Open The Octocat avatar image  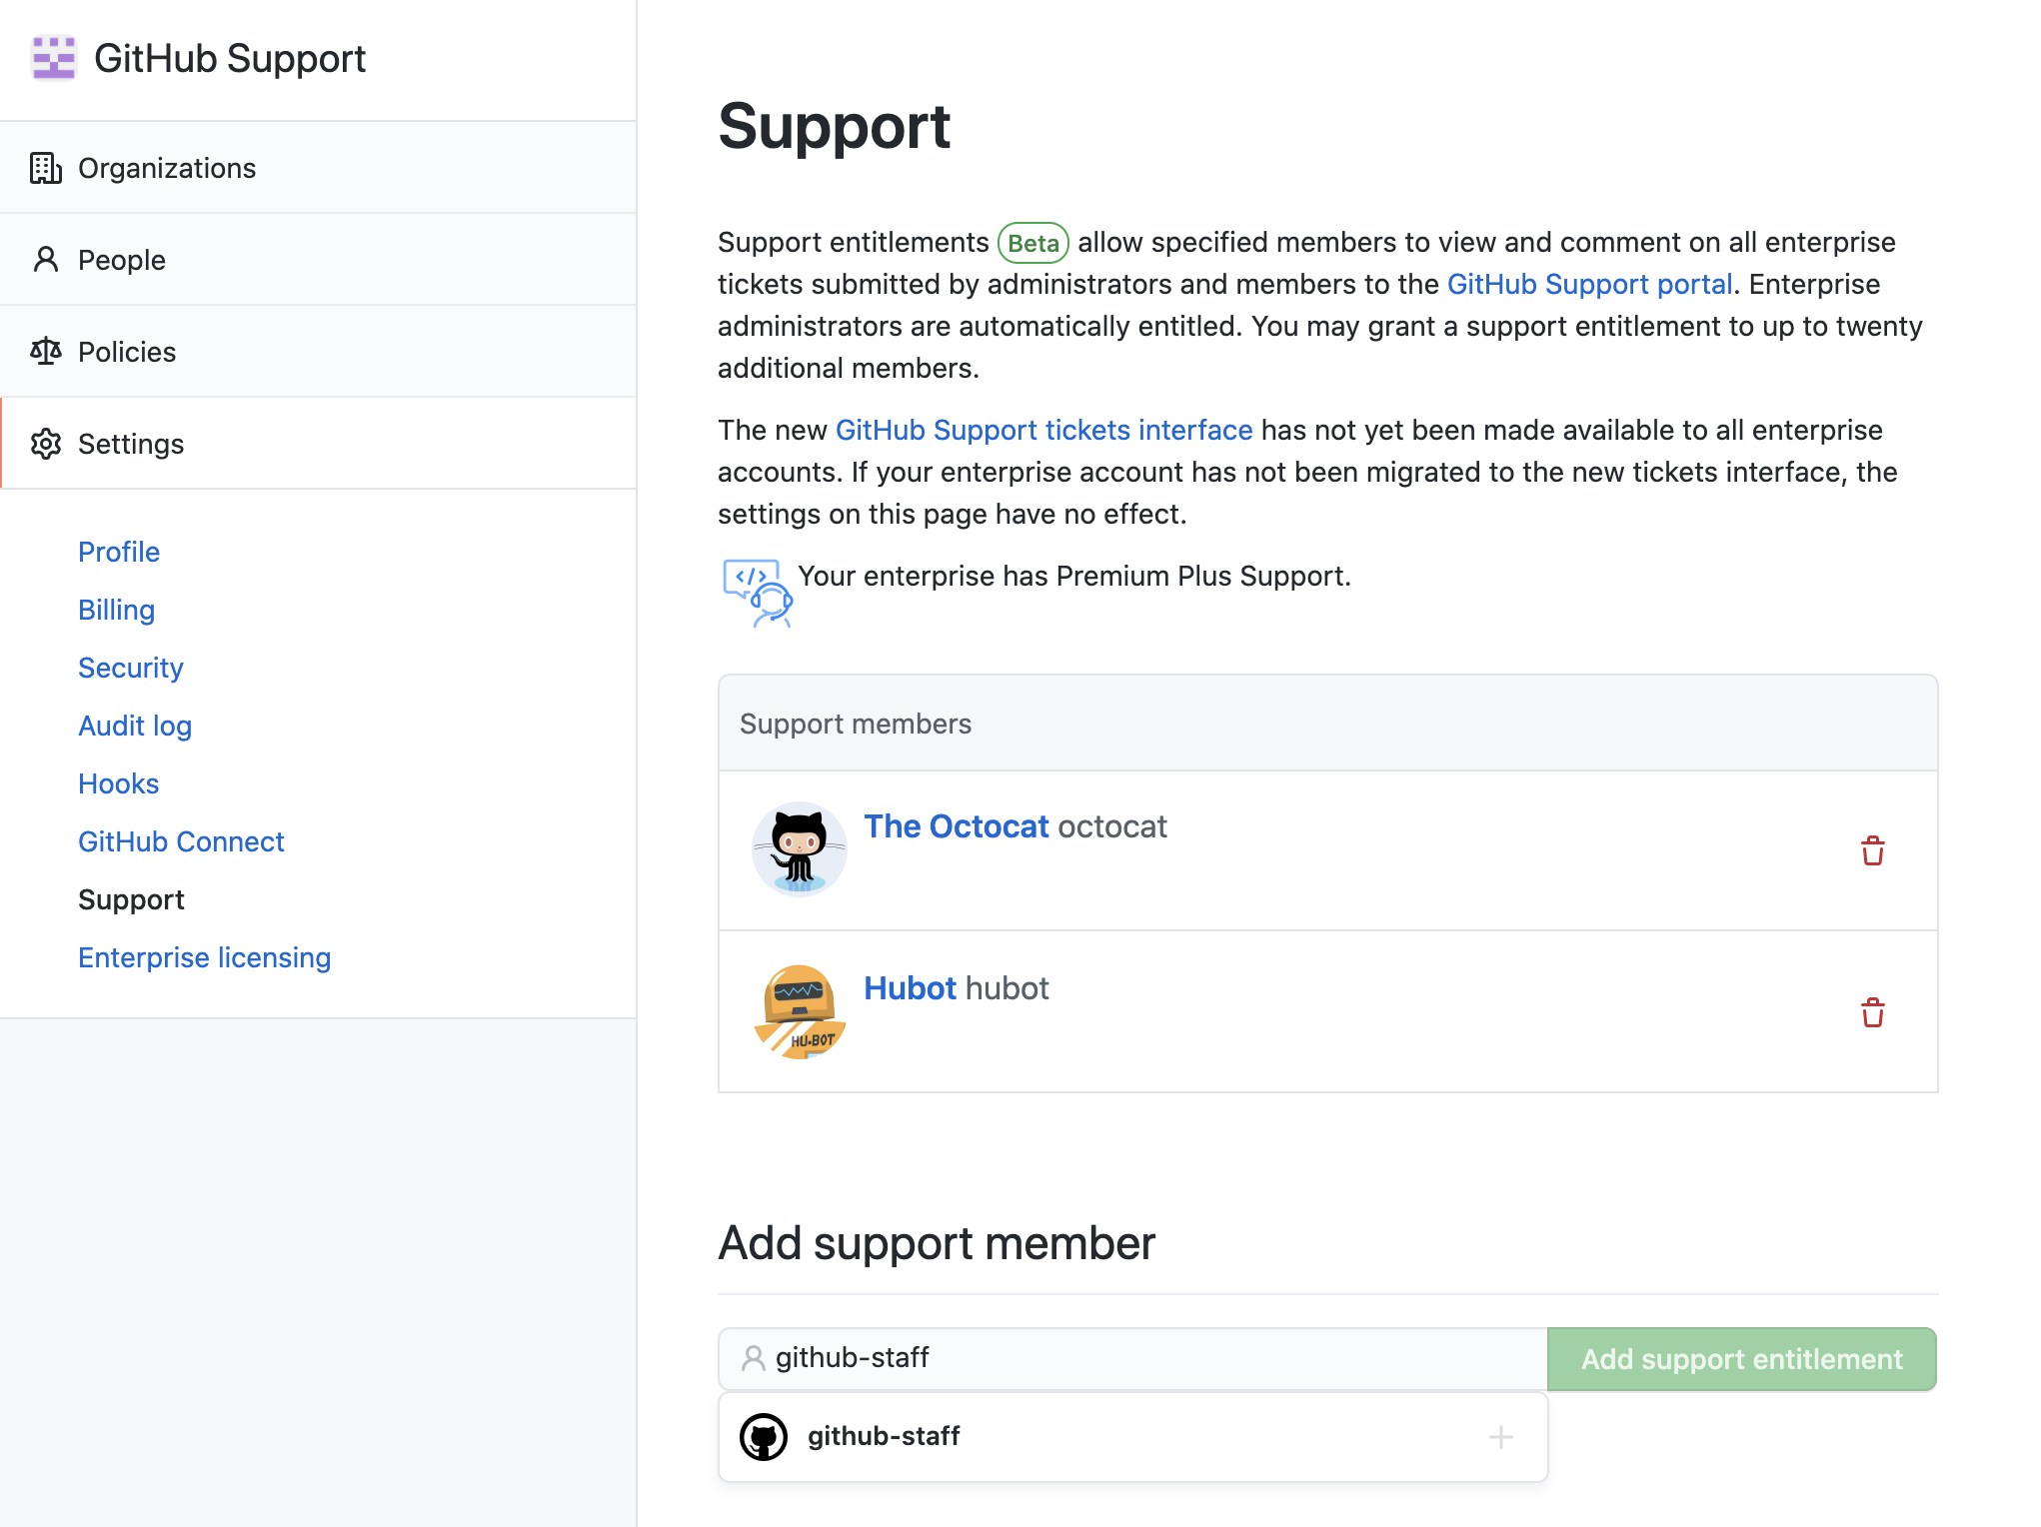click(799, 849)
